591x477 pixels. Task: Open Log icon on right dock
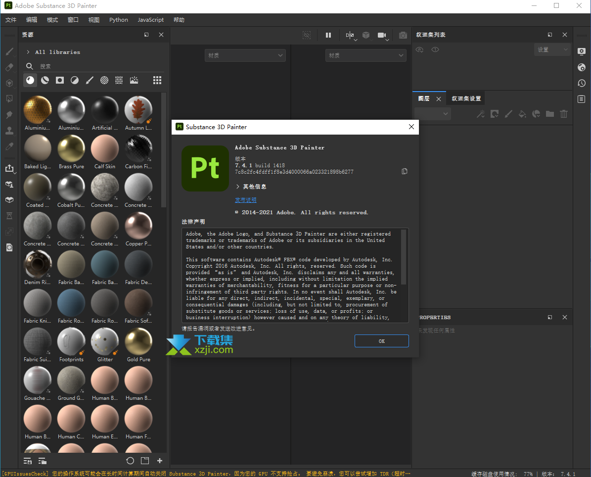[582, 99]
